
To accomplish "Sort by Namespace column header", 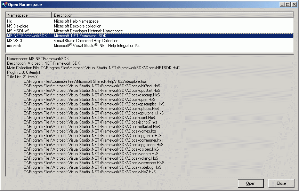I will (29, 15).
